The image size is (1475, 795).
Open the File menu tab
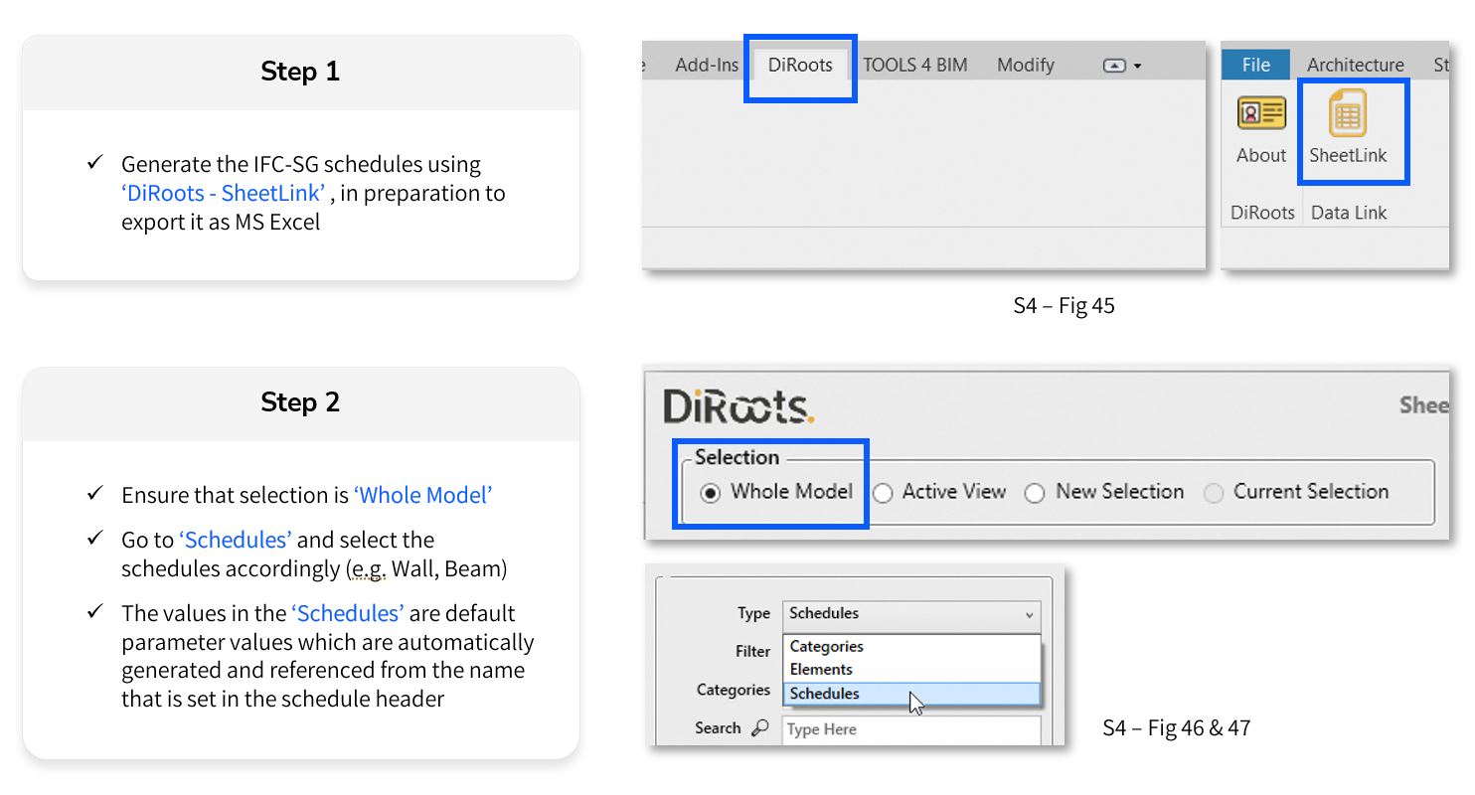(x=1255, y=66)
